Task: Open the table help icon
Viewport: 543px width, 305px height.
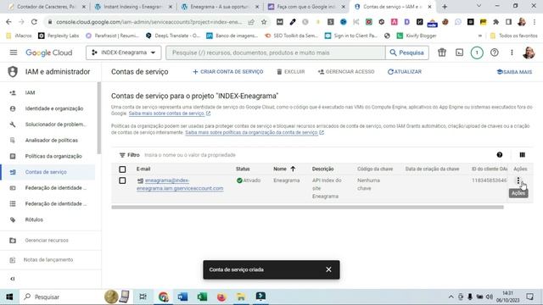Action: [500, 155]
